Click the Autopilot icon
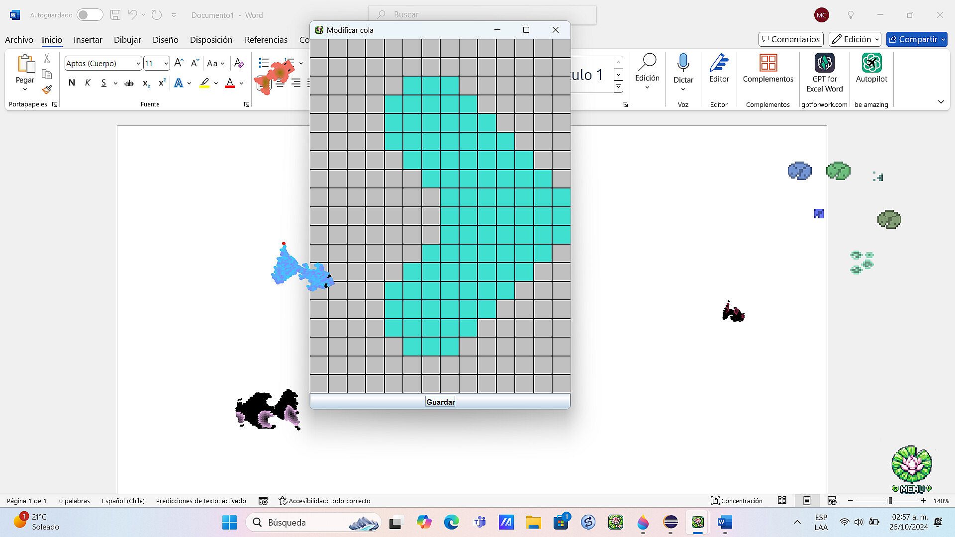This screenshot has height=537, width=955. 871,63
